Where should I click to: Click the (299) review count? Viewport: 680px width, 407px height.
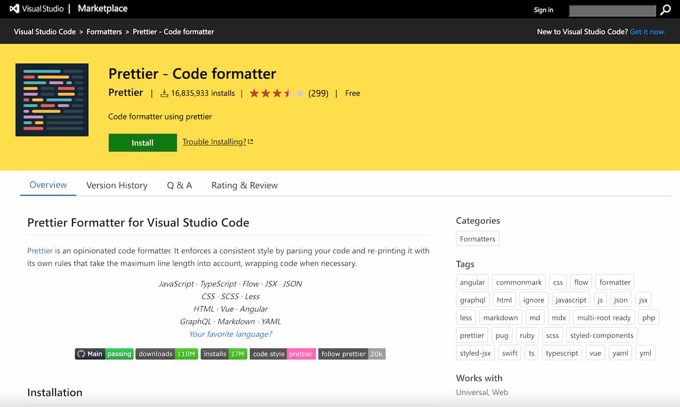[x=318, y=93]
